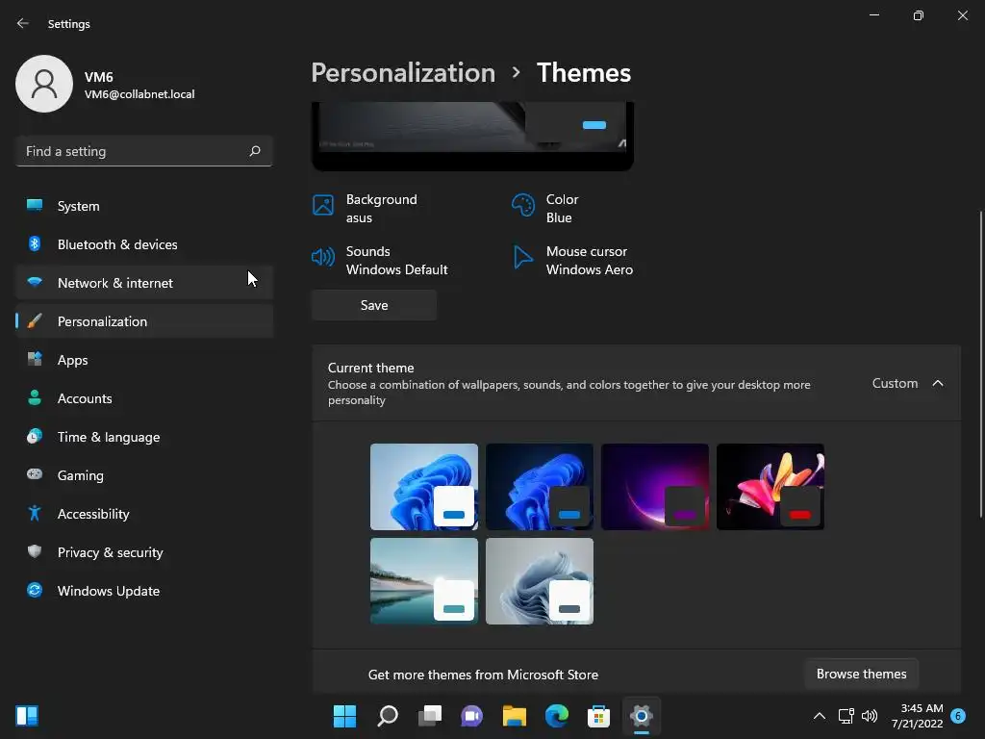Open Microsoft Store from taskbar

pos(598,716)
